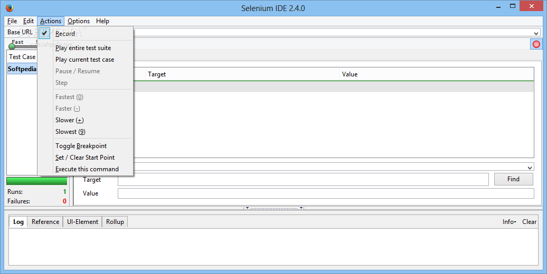Click the Find button
This screenshot has width=547, height=274.
coord(514,179)
